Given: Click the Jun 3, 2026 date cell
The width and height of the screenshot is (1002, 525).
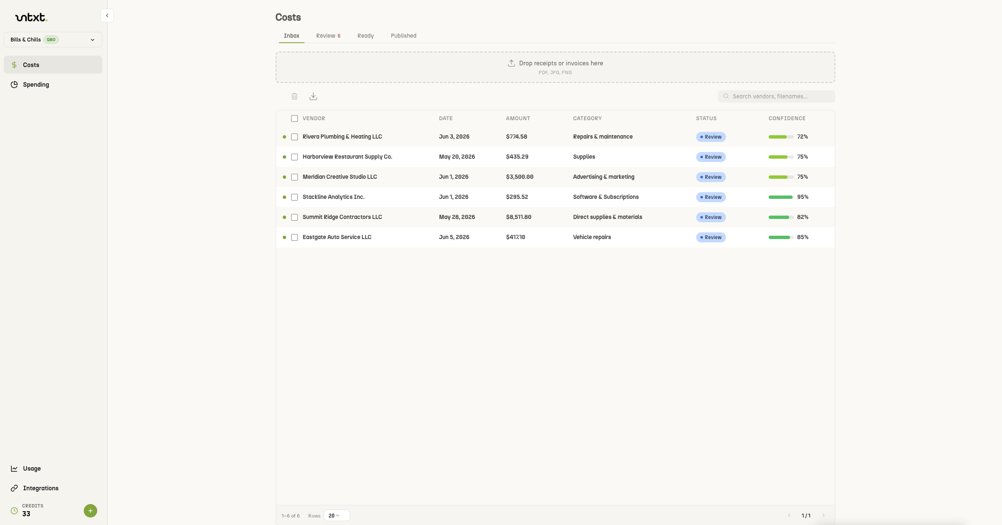Looking at the screenshot, I should click(454, 137).
